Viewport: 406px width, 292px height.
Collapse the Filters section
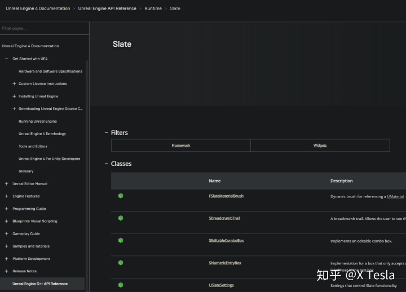click(x=106, y=133)
